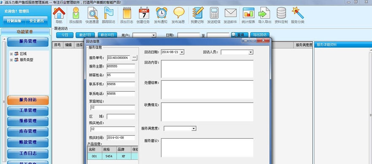Click the 处理结果 text area
Screen dimensions: 372x164
click(207, 90)
